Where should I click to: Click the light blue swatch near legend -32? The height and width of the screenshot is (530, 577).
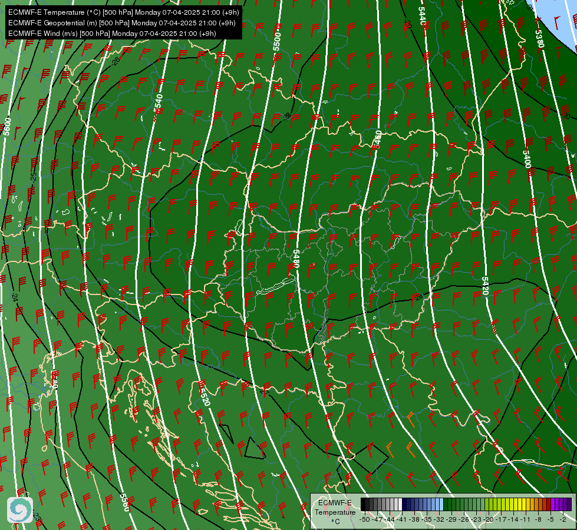tap(441, 504)
